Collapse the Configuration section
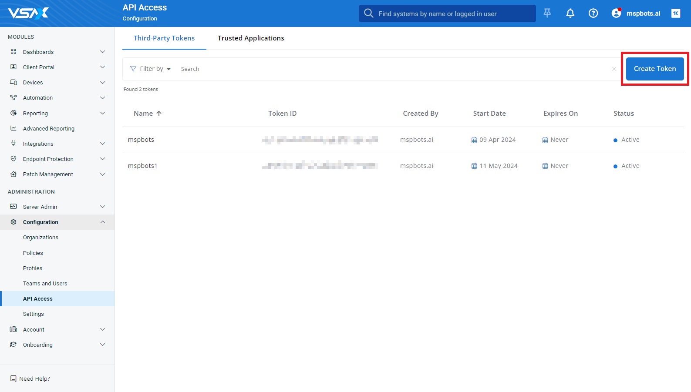The width and height of the screenshot is (691, 392). [102, 222]
